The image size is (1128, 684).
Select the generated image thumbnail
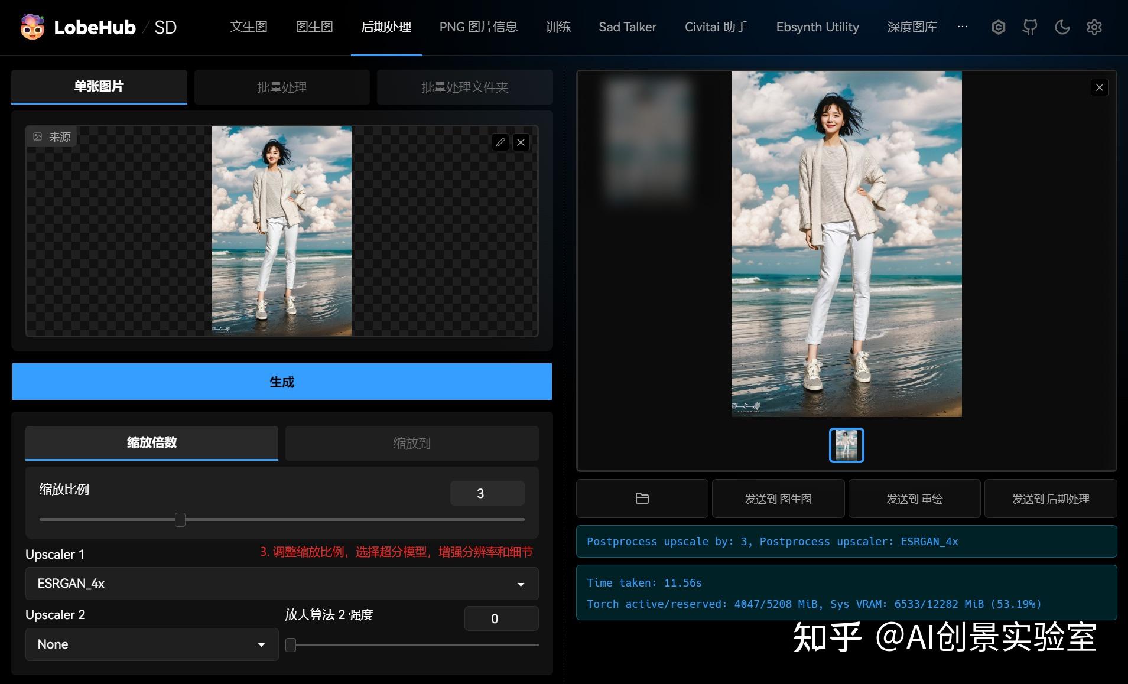coord(846,445)
